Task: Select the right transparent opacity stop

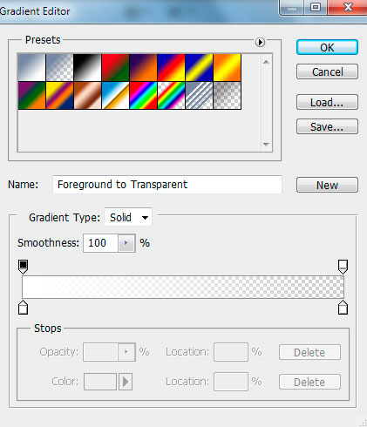Action: 343,267
